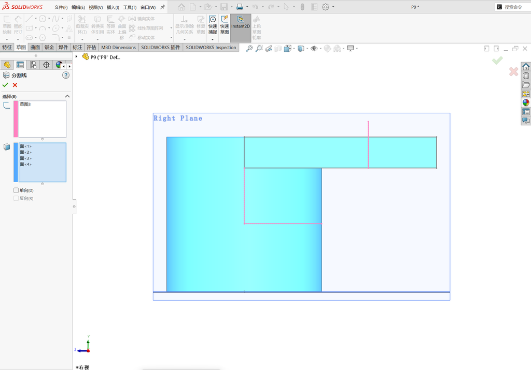Click the red cancel X in PropertyManager

(x=15, y=85)
